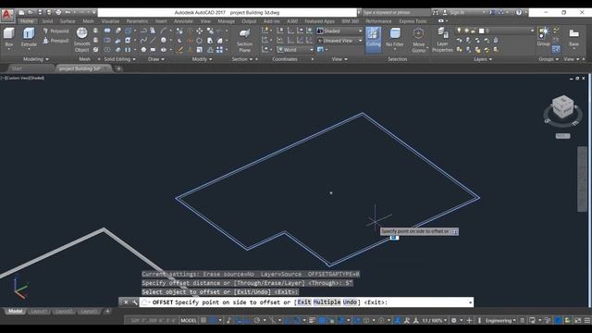Open the Shaded visual style dropdown

coord(339,31)
